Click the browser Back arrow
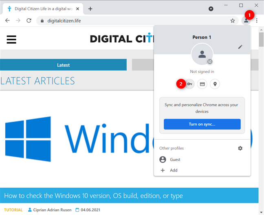 pos(7,20)
